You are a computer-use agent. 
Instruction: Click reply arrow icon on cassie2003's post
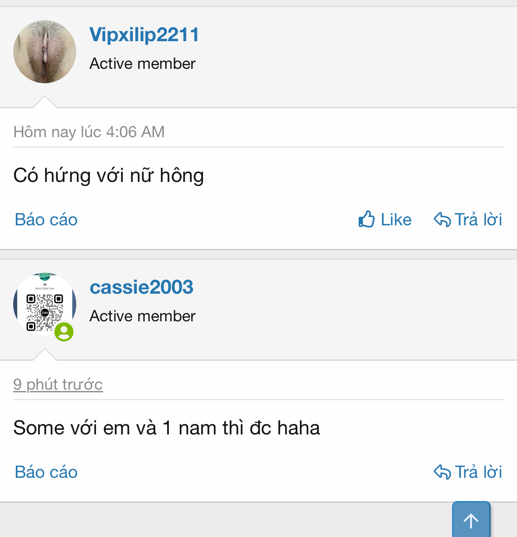442,472
